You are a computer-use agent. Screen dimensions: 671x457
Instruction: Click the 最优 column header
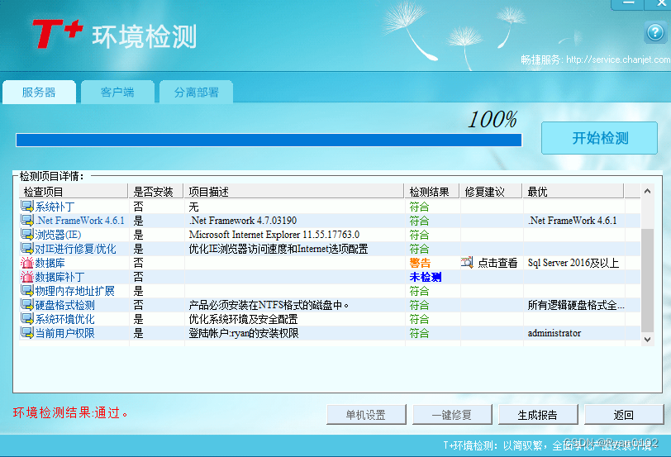573,192
